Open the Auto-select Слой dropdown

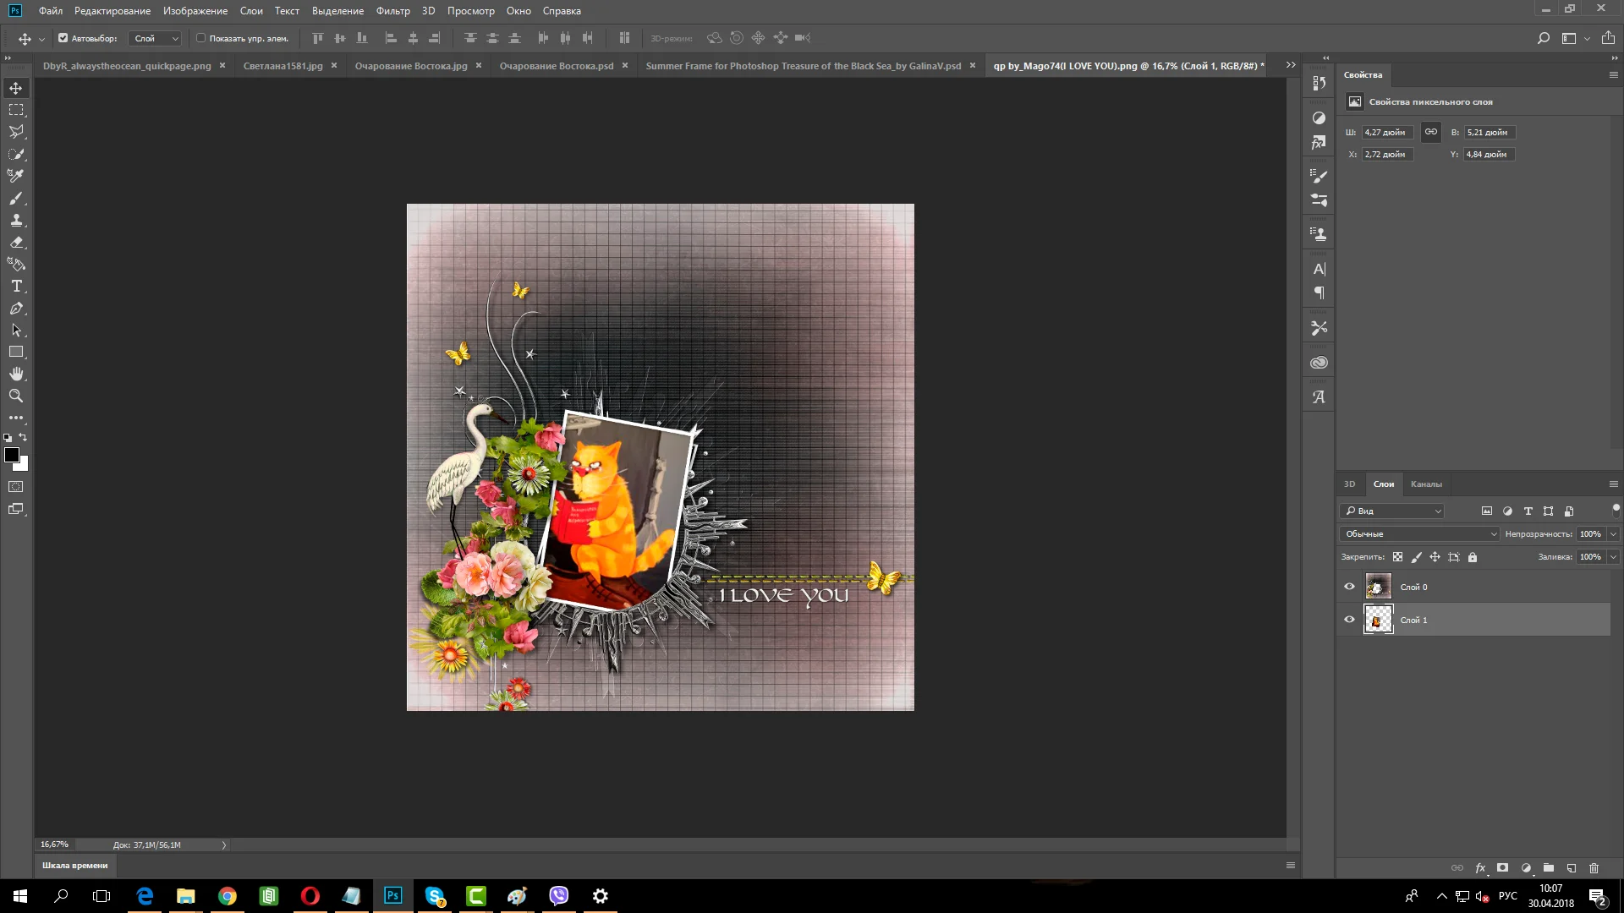tap(156, 38)
